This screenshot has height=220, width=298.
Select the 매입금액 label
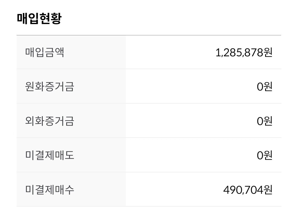(45, 52)
